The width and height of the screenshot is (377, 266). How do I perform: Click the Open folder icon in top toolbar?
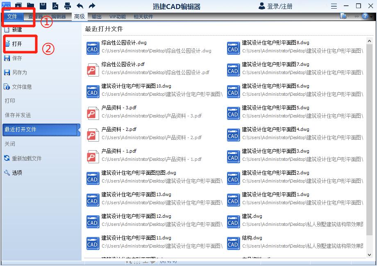[30, 5]
